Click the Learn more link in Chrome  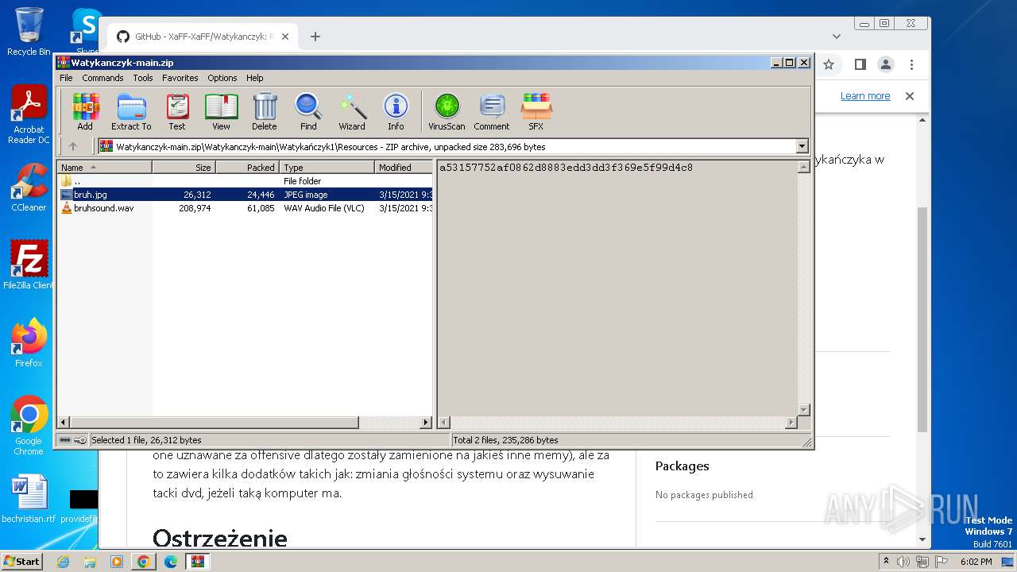pyautogui.click(x=865, y=96)
